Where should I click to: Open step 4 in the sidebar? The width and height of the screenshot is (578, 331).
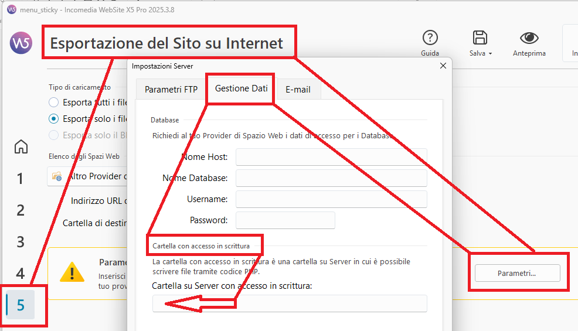click(21, 274)
